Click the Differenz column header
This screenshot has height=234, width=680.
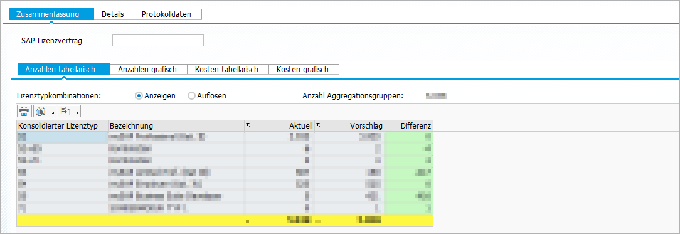(409, 125)
